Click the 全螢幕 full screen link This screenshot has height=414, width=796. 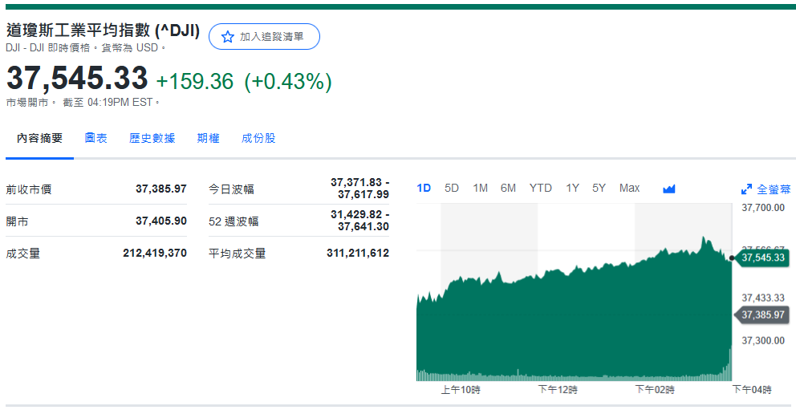[774, 189]
